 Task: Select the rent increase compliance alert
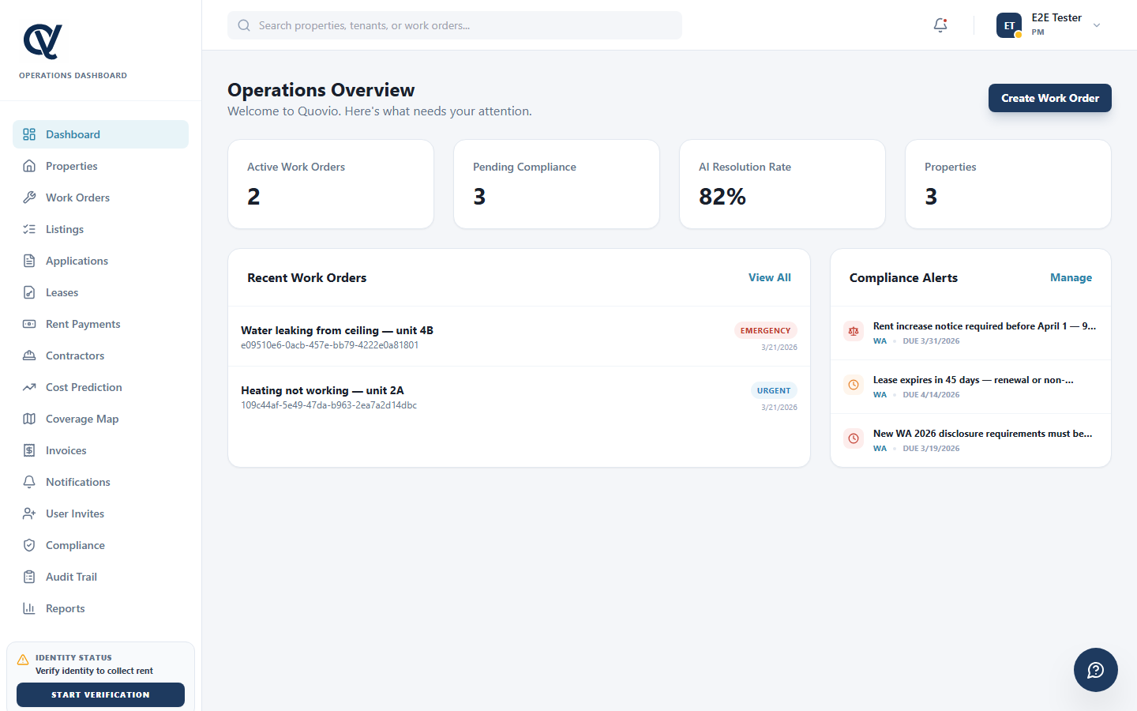(x=970, y=332)
